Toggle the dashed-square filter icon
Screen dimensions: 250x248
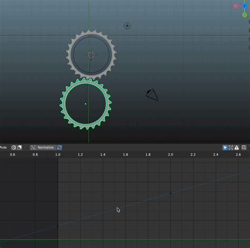click(231, 147)
